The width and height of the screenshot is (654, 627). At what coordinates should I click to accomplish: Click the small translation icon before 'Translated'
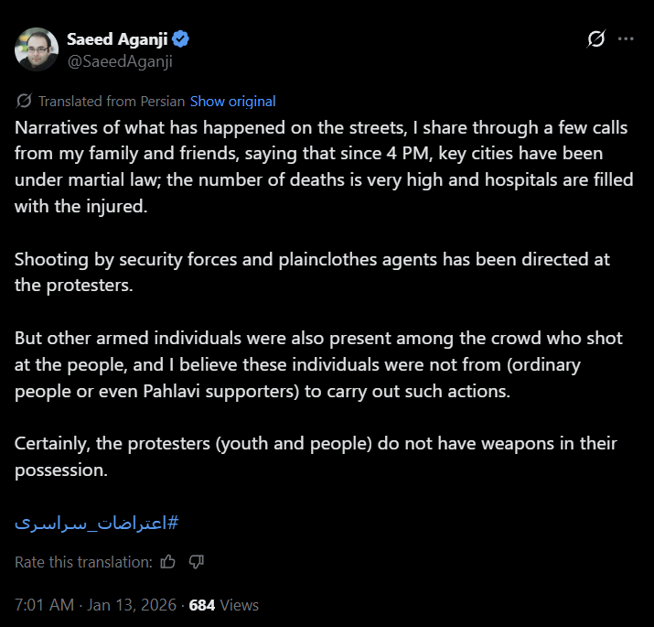point(25,101)
